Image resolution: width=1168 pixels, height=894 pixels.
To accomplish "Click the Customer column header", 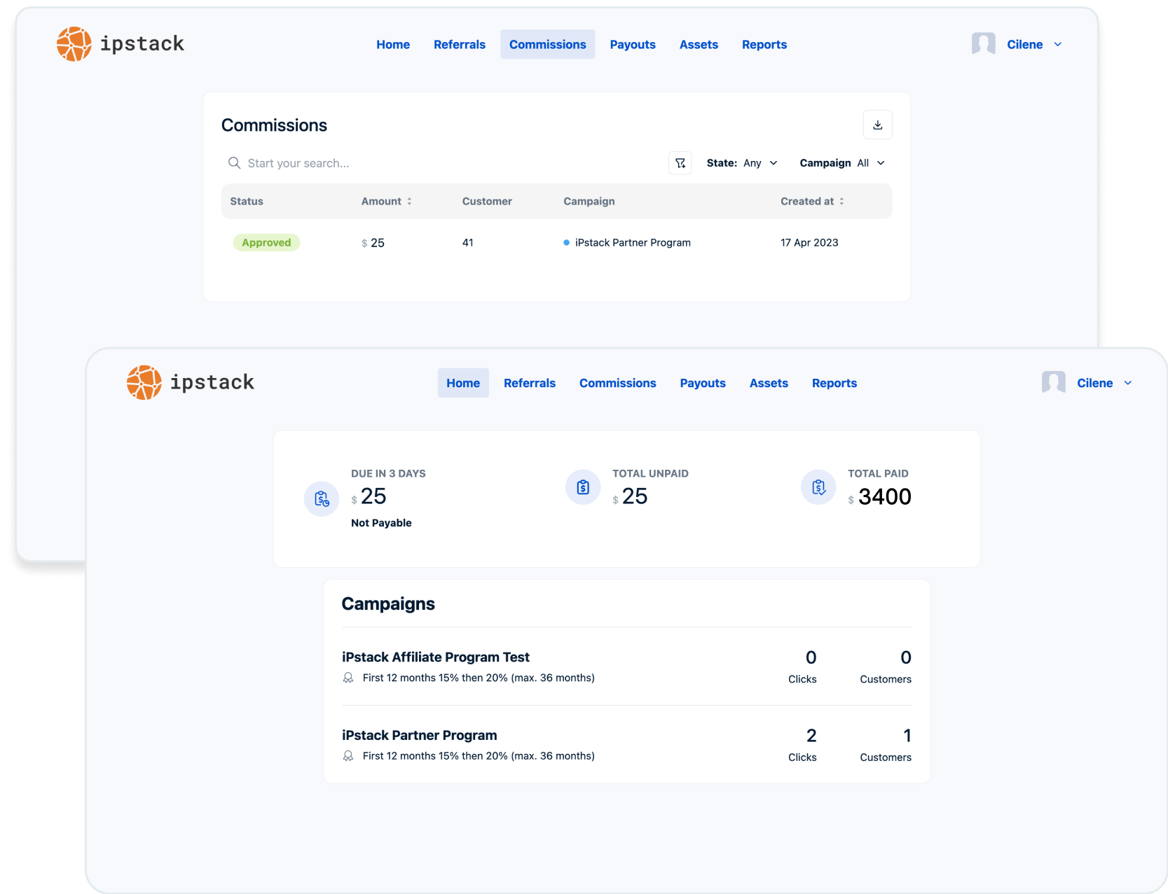I will click(487, 202).
